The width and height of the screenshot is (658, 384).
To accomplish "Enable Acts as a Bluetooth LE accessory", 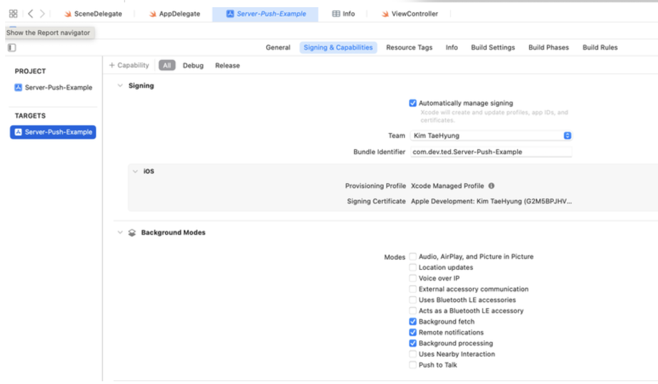I will 413,311.
